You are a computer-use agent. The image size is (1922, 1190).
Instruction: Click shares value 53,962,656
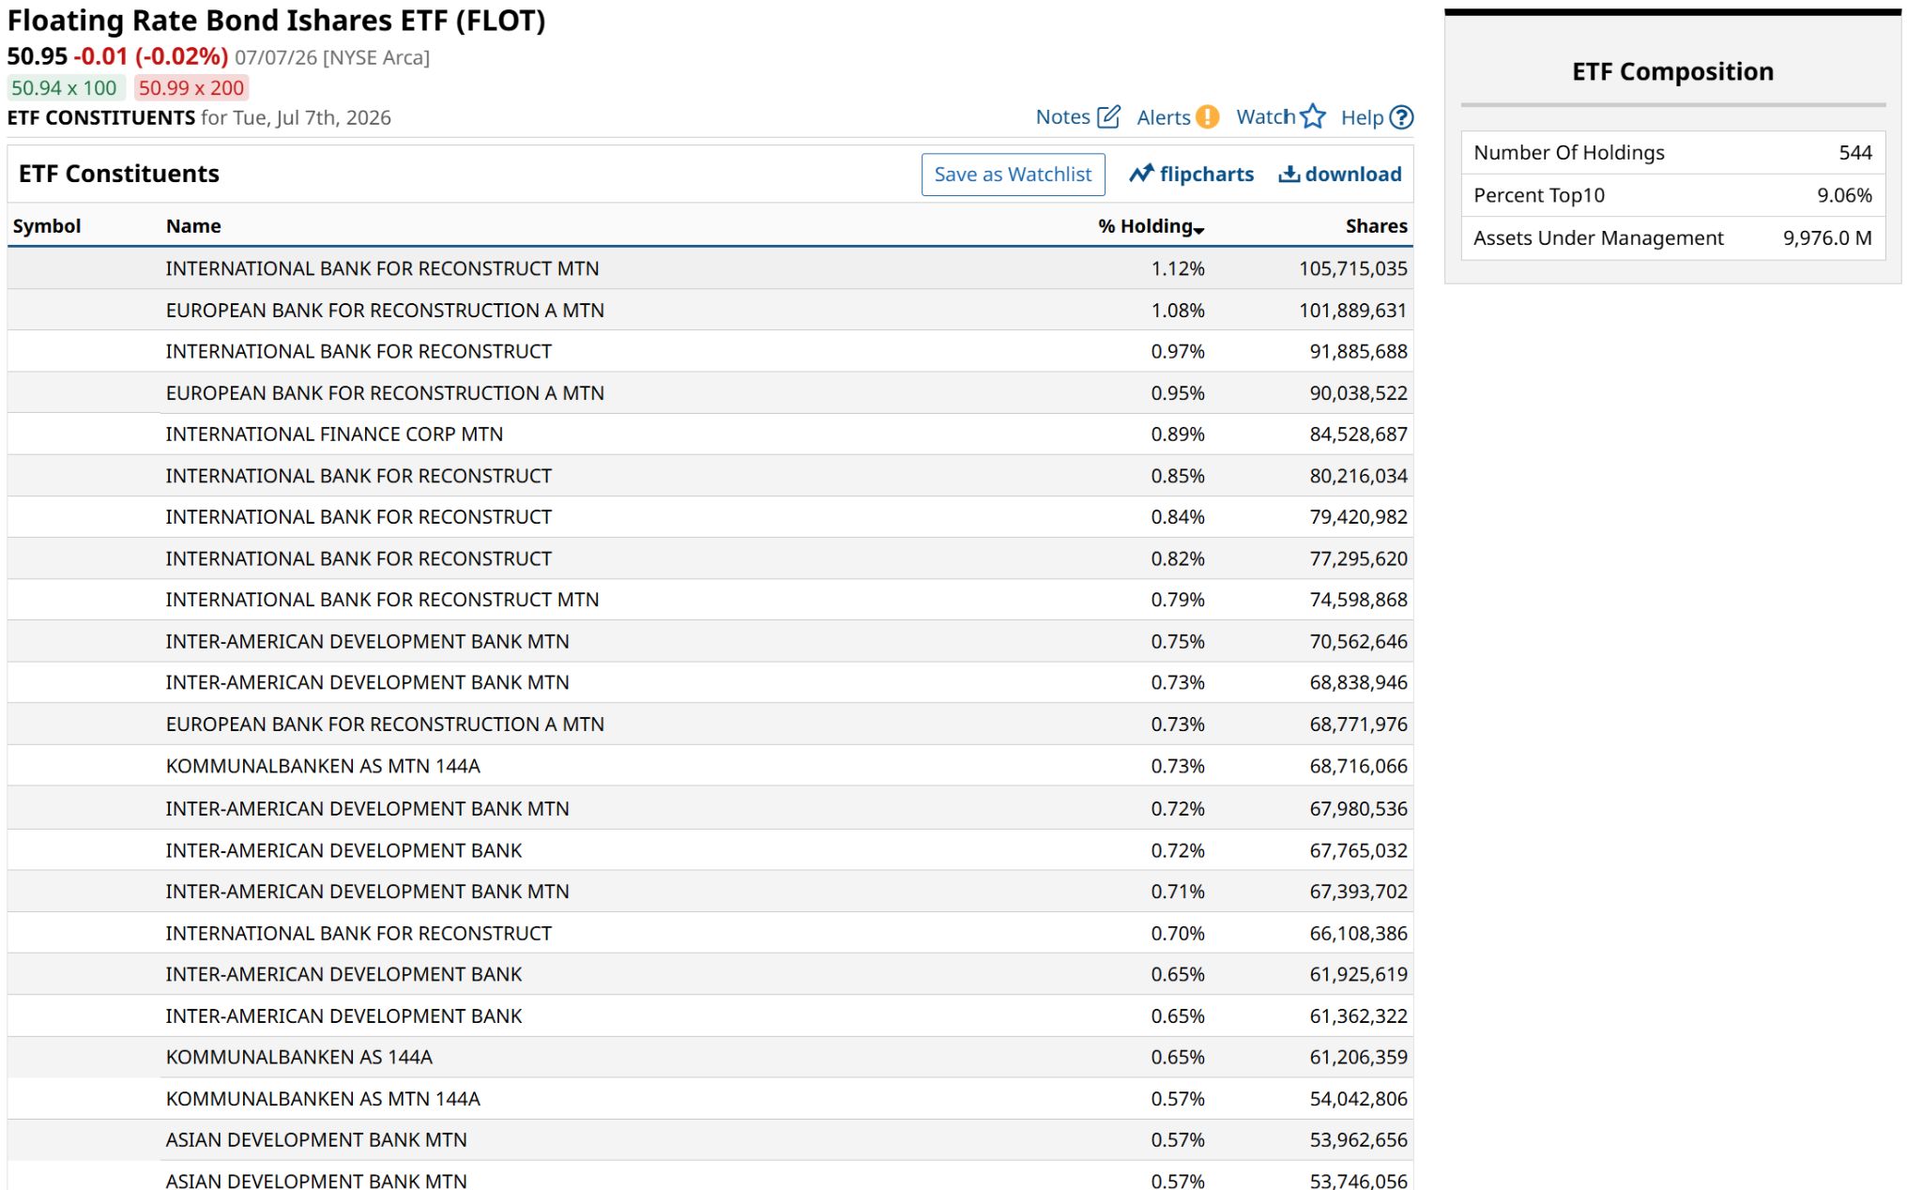(x=1359, y=1139)
